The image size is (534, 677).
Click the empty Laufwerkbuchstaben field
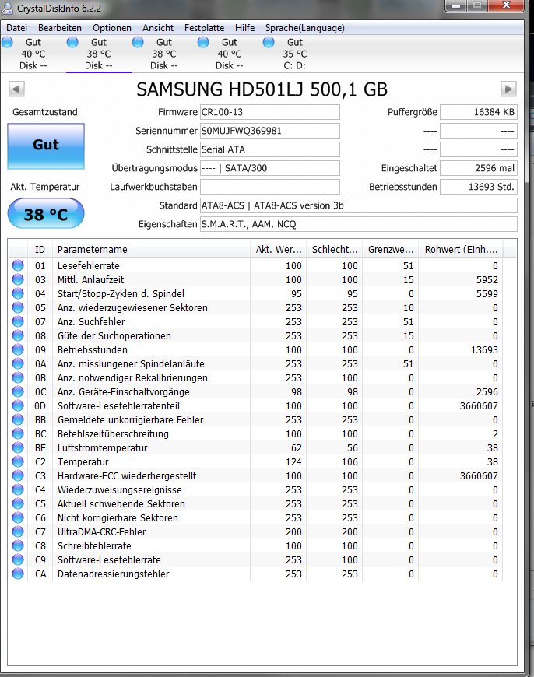270,187
